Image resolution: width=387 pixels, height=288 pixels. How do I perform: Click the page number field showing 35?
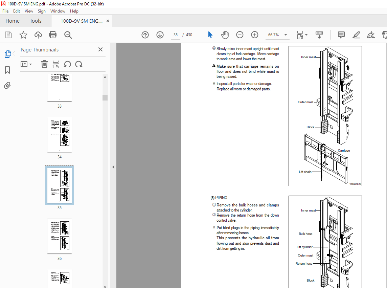click(x=176, y=35)
